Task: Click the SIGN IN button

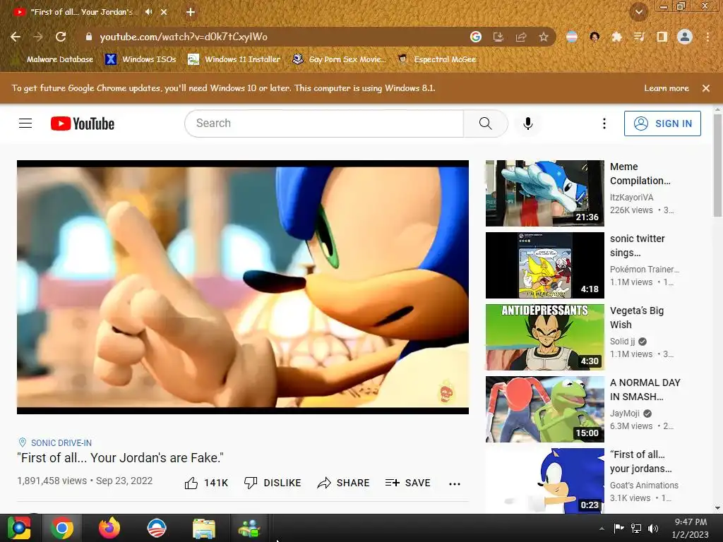Action: tap(662, 124)
